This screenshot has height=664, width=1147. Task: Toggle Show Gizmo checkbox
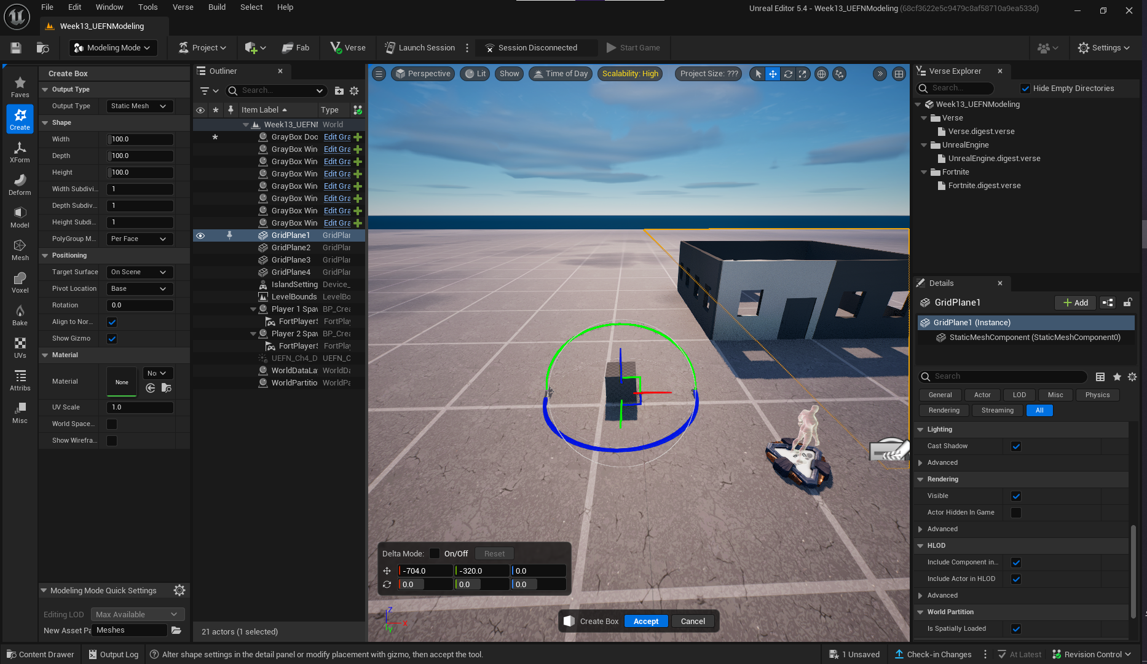click(x=112, y=339)
